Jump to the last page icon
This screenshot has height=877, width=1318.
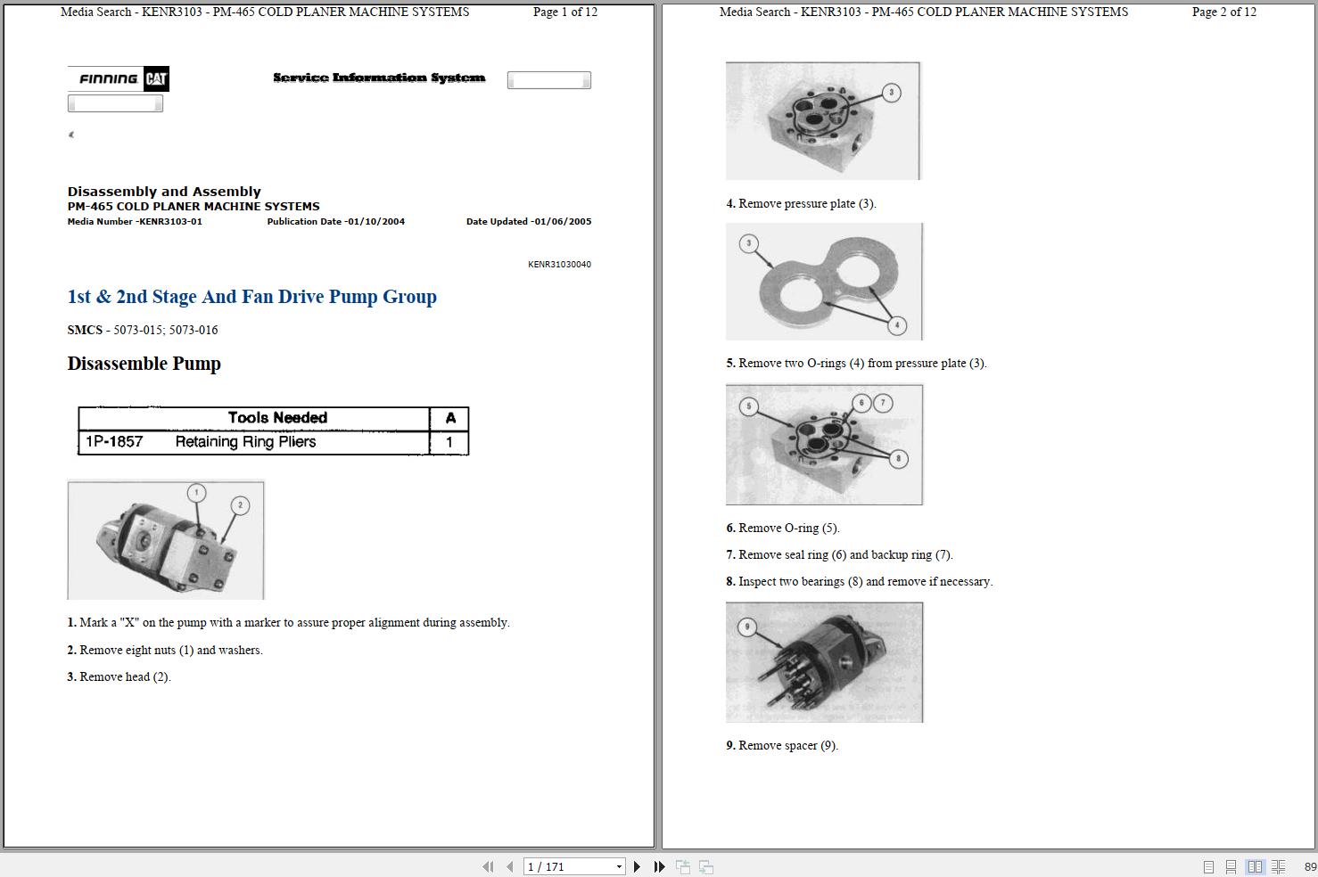tap(658, 865)
